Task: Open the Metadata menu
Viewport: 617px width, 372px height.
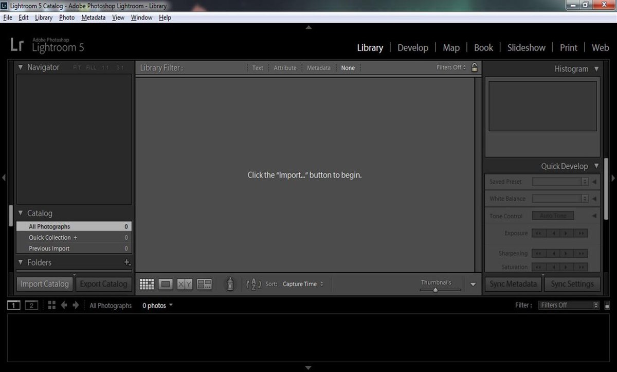Action: click(x=93, y=17)
